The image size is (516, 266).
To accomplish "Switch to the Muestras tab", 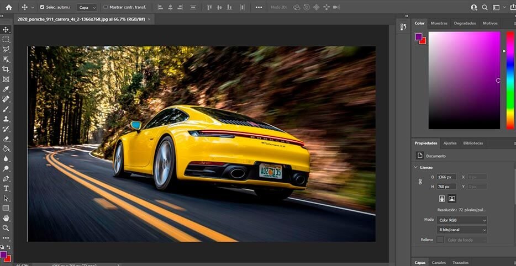I will tap(439, 23).
